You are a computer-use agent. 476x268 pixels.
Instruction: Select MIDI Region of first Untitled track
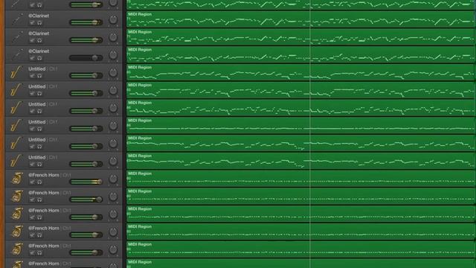300,73
